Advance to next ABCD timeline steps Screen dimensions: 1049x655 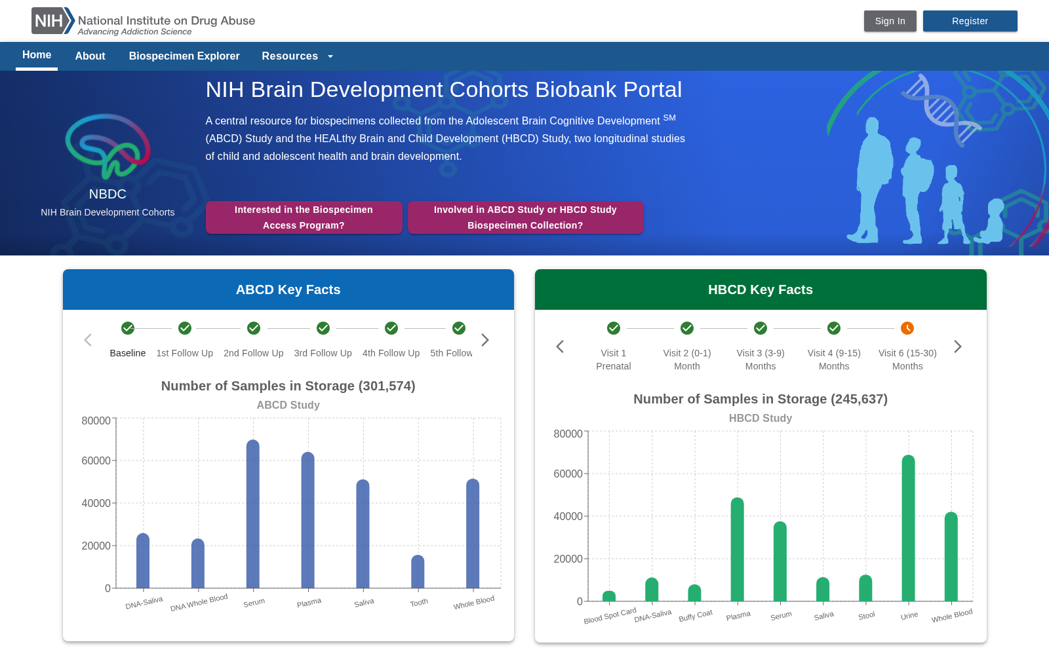(485, 340)
